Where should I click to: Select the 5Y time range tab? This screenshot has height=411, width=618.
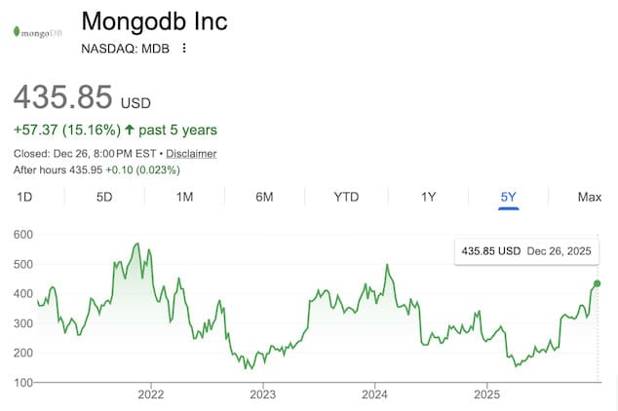(508, 197)
